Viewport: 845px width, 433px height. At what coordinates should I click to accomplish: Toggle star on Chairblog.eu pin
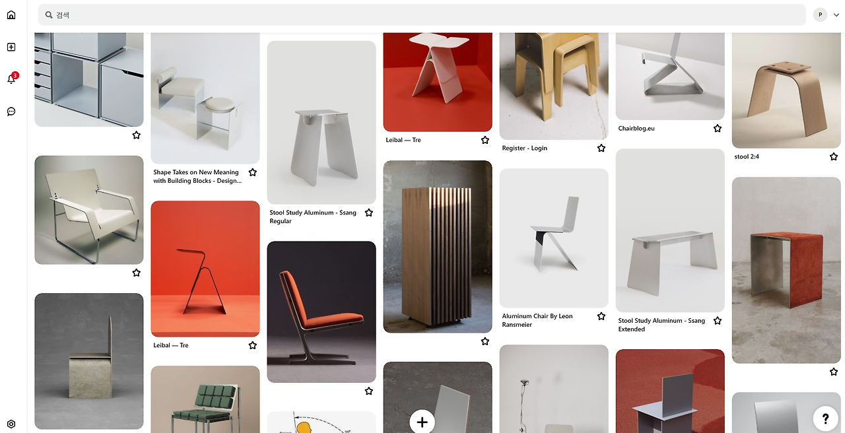pos(718,129)
